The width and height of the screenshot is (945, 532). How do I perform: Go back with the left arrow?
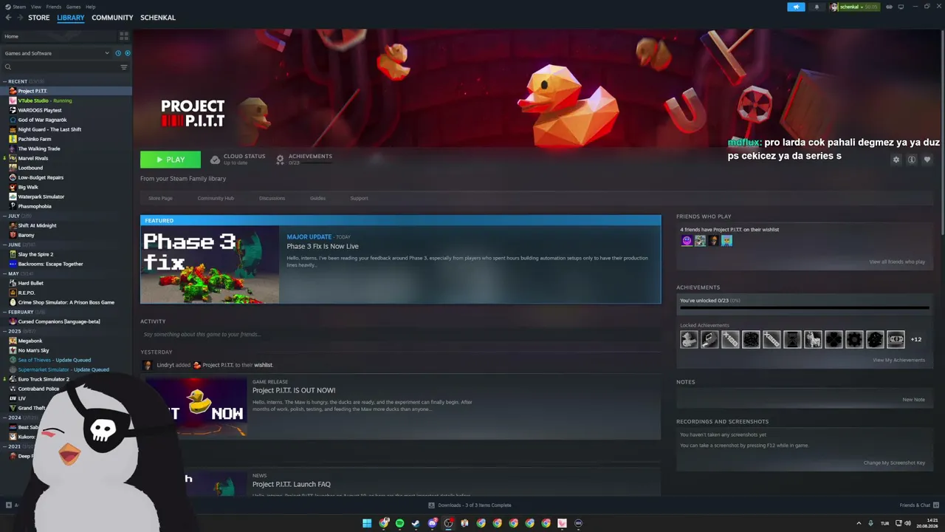pos(9,18)
